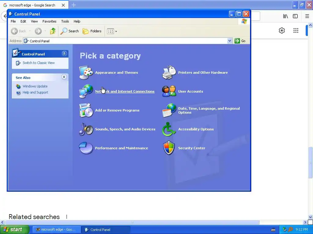Click Network and Internet Connections link
This screenshot has width=313, height=234.
[x=125, y=91]
